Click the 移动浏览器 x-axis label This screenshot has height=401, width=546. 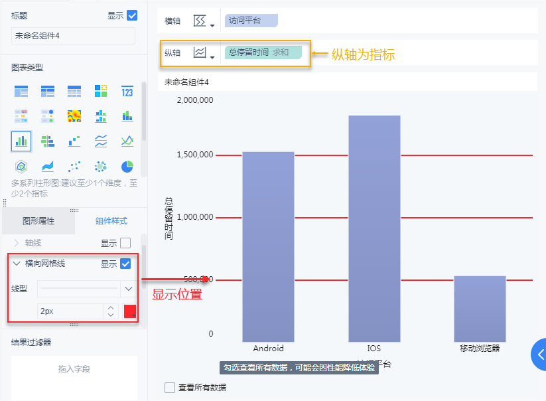pyautogui.click(x=480, y=349)
